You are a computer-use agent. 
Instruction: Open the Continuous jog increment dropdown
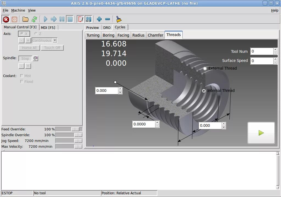(55, 40)
